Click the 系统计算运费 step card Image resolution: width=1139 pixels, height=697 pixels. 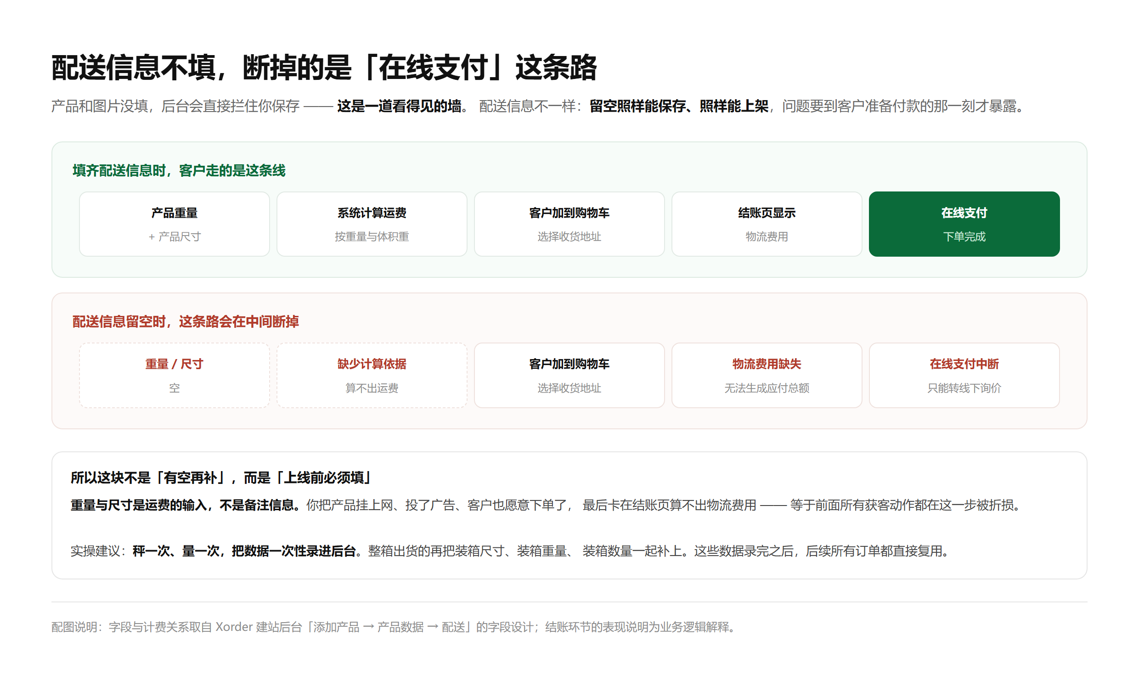point(372,224)
